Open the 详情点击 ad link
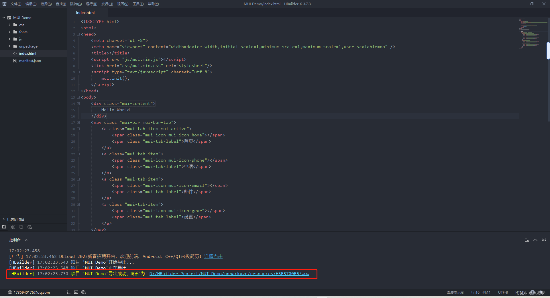 tap(213, 256)
